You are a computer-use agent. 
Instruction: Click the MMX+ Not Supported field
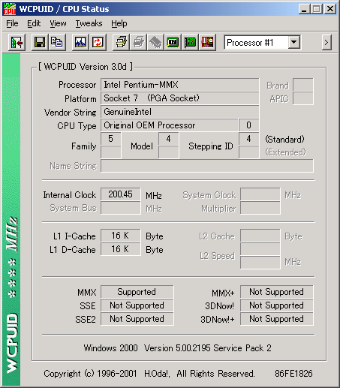[x=277, y=292]
